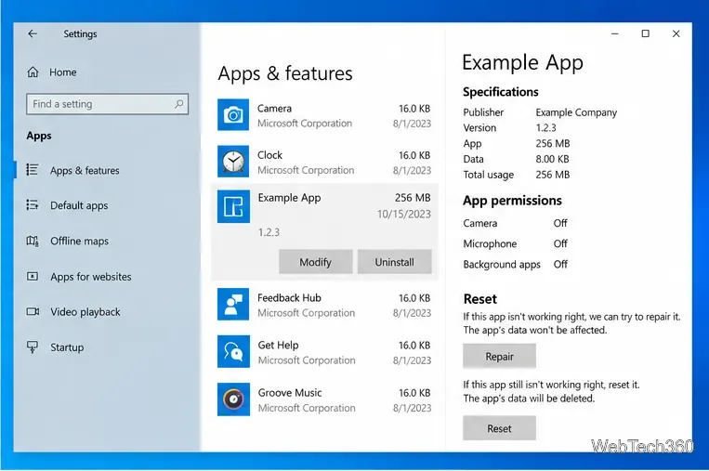Maximize the Settings window
709x471 pixels.
click(645, 33)
